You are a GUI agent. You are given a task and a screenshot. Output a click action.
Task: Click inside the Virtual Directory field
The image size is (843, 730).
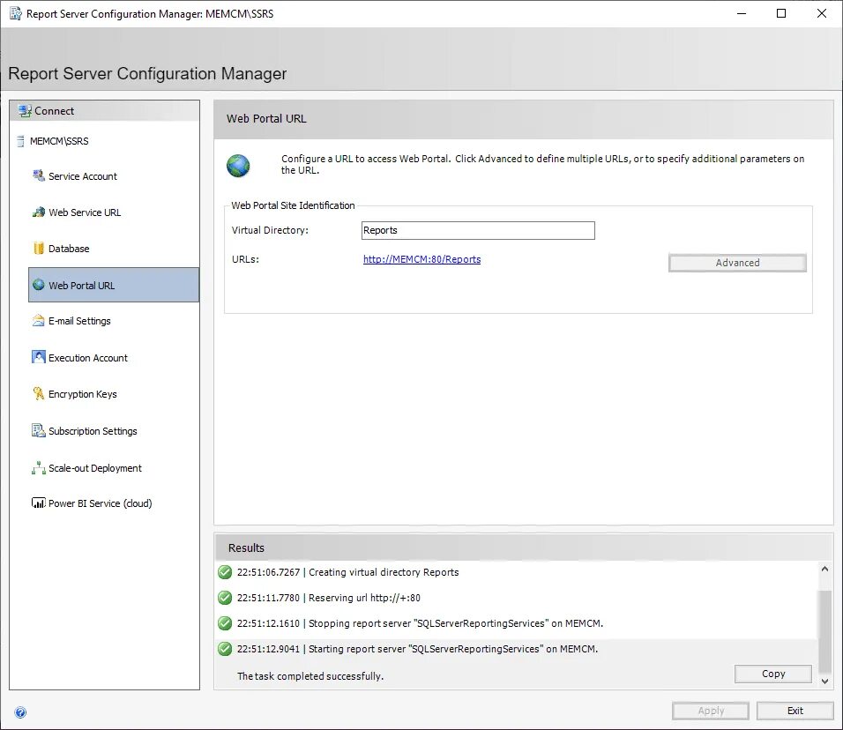(x=477, y=230)
